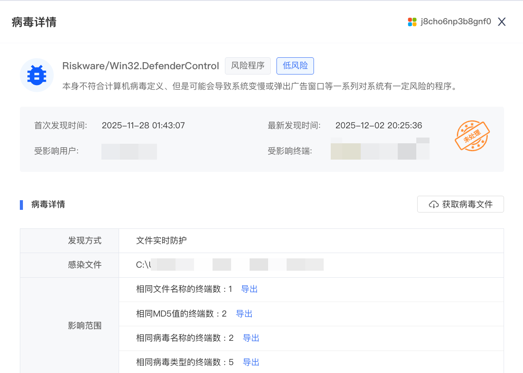
Task: Click the 文件实时防护 detection method
Action: pyautogui.click(x=161, y=241)
